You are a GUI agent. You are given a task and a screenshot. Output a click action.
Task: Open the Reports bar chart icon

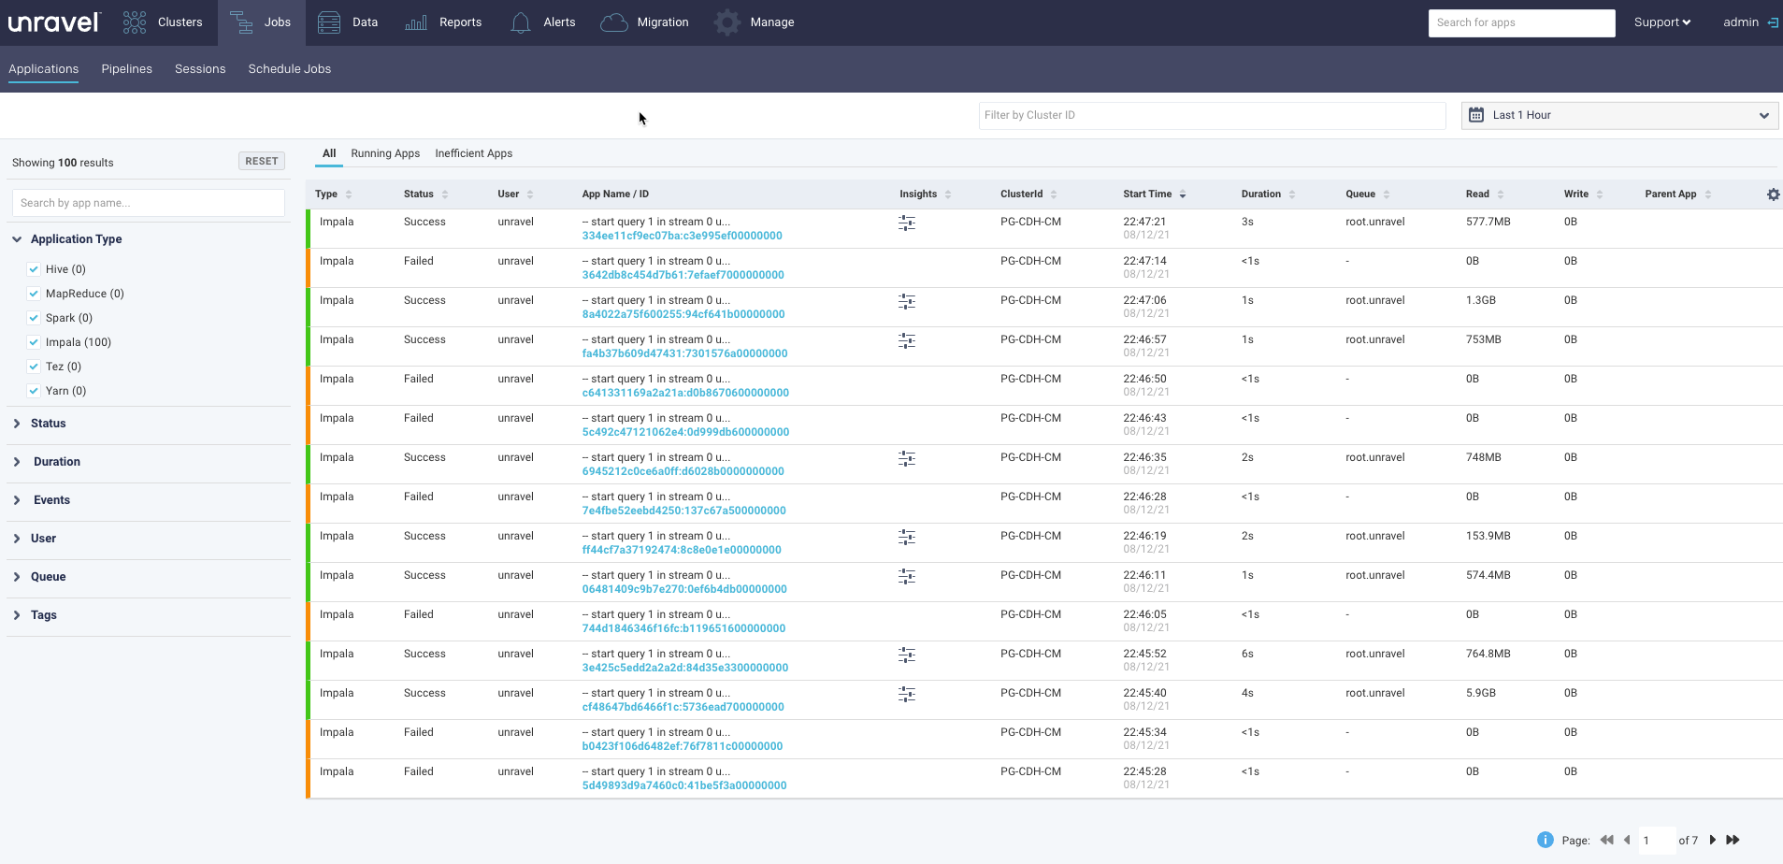click(416, 22)
